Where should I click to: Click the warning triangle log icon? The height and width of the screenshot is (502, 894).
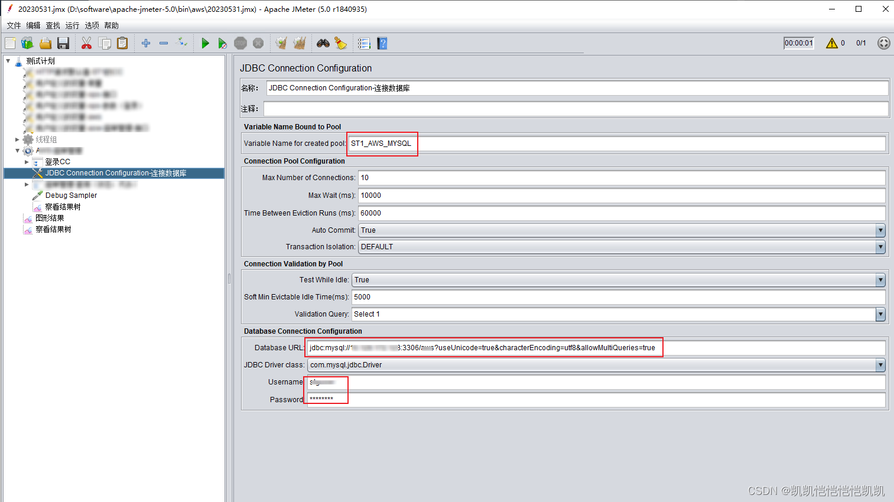pos(832,43)
